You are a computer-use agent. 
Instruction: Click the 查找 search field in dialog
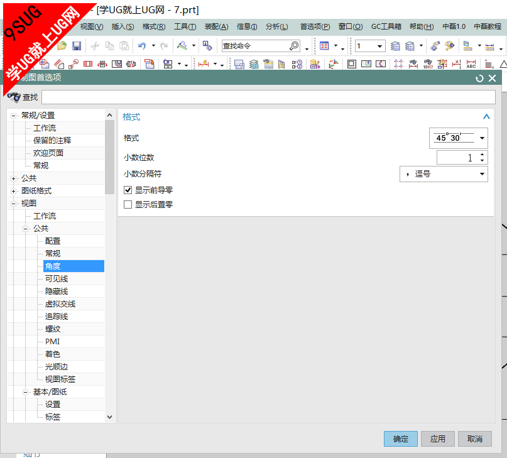[x=268, y=97]
